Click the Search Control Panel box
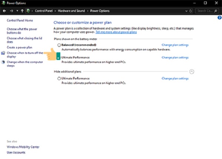The image size is (222, 159). click(x=208, y=11)
